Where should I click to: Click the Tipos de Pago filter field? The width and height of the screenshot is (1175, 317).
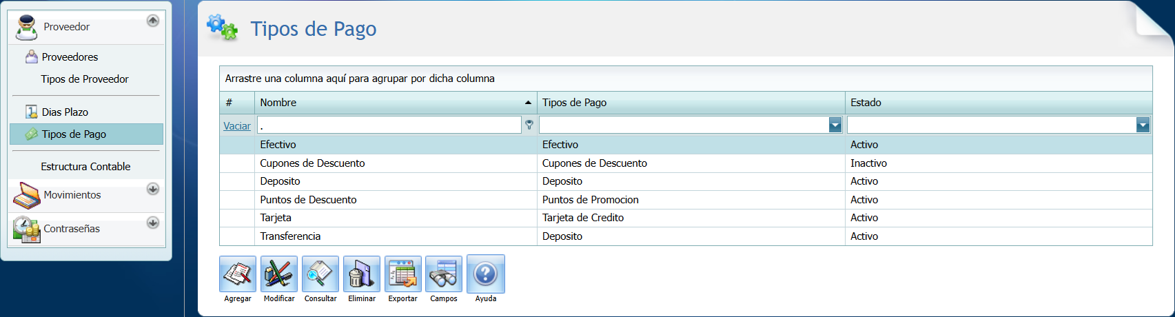(x=684, y=125)
